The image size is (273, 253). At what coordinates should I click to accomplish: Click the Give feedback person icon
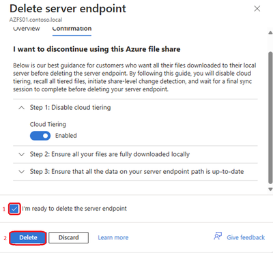tap(218, 236)
